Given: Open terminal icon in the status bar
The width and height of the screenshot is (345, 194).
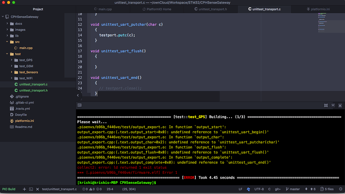Looking at the screenshot, I should click(x=31, y=189).
